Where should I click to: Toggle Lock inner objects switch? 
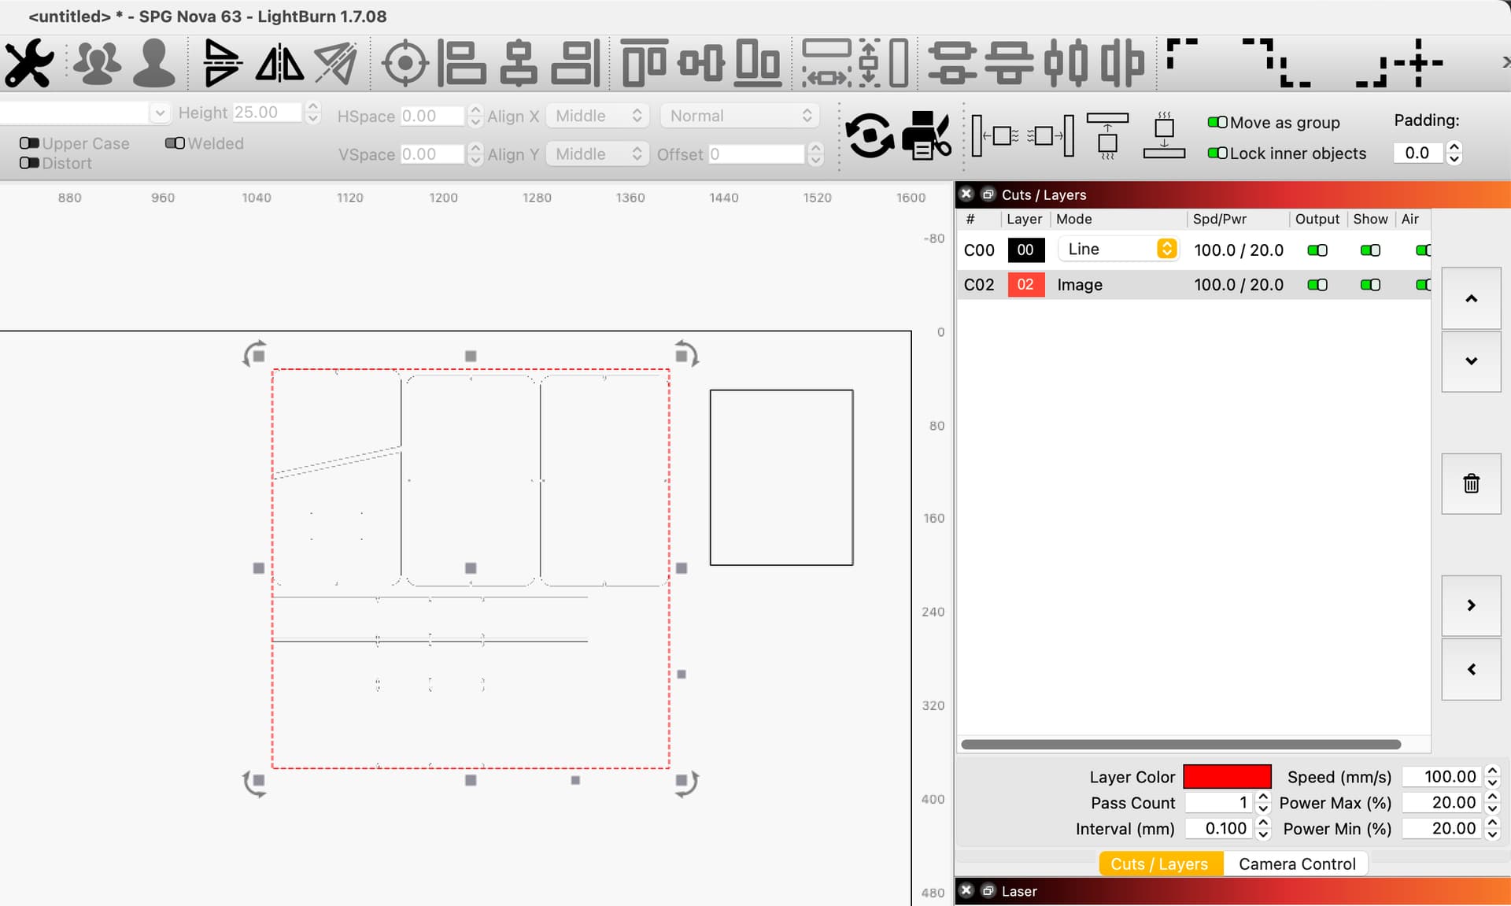1217,153
